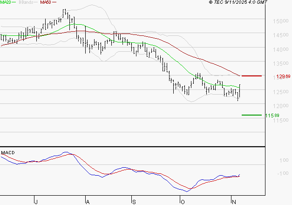The image size is (292, 205).
Task: Click the 15000 price axis label
Action: 281,21
